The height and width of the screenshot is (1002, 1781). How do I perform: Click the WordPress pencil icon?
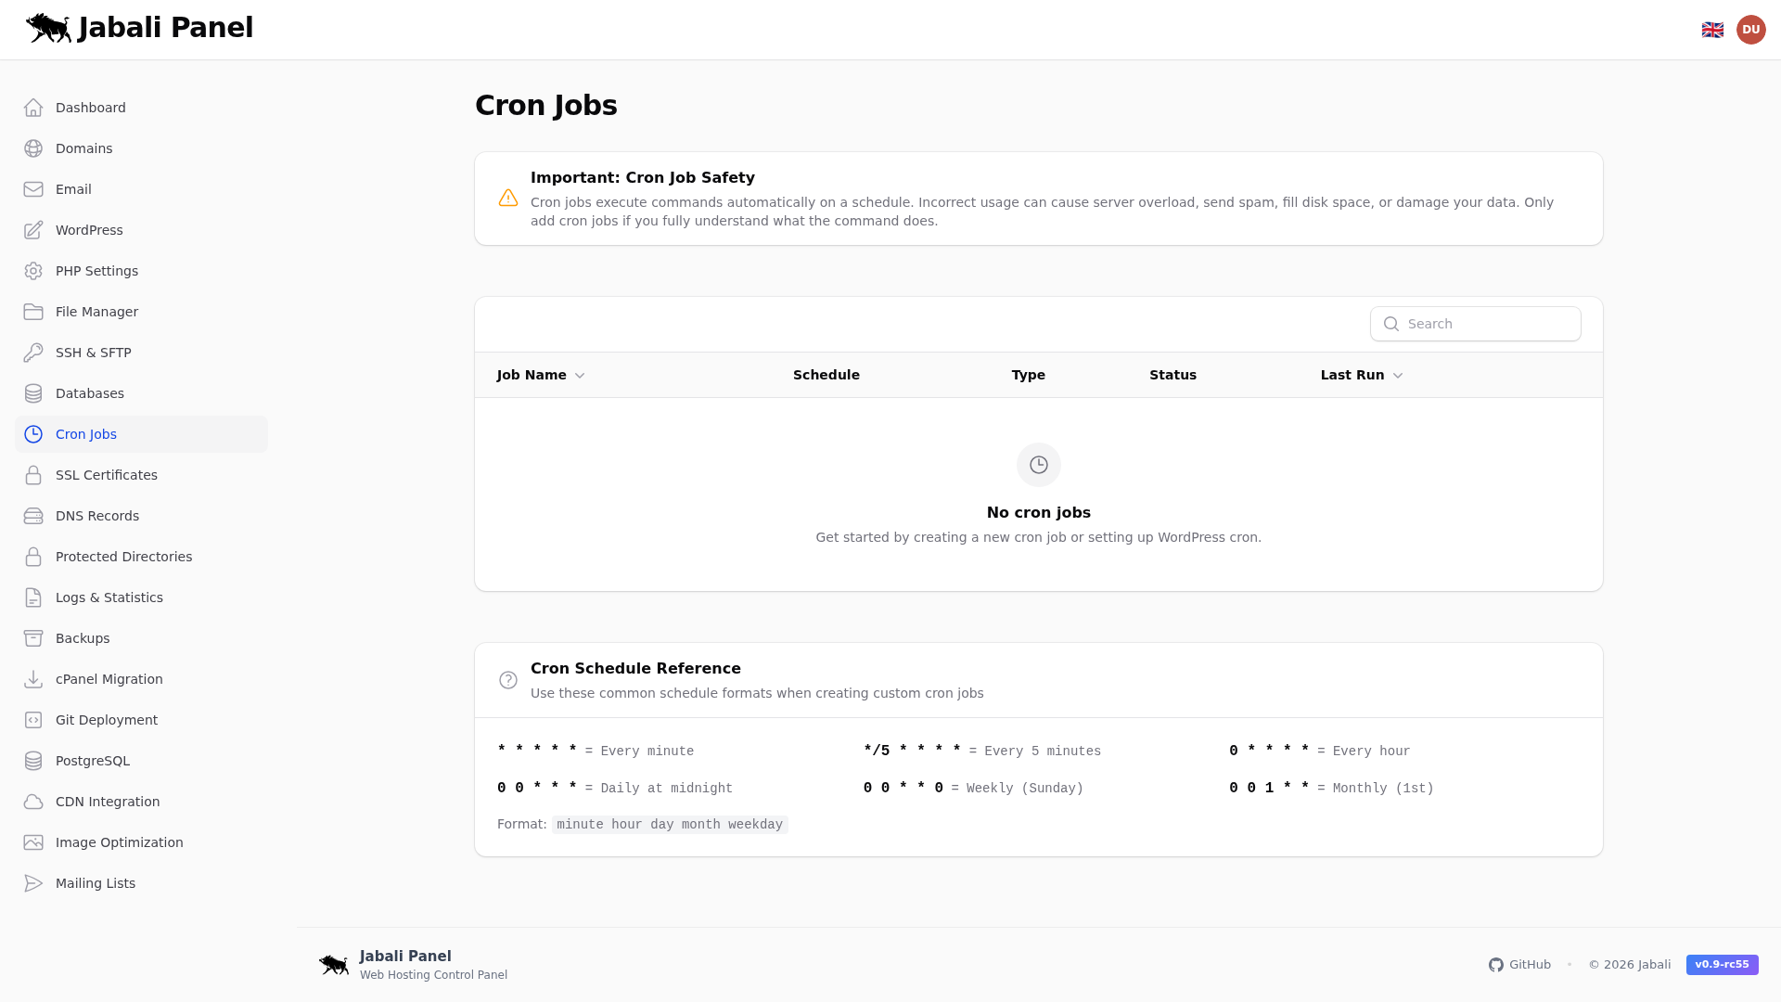pos(33,230)
